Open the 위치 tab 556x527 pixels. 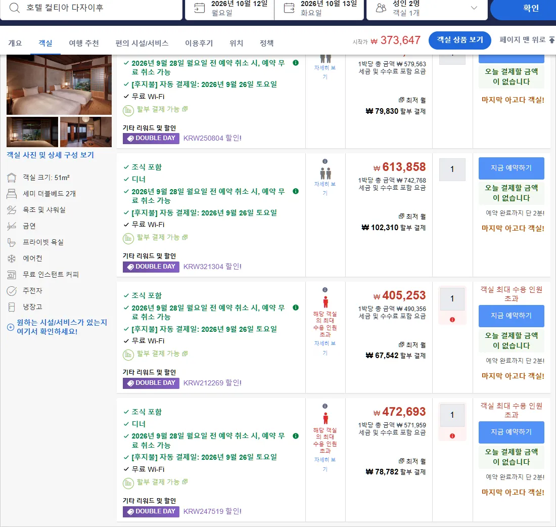click(x=236, y=43)
